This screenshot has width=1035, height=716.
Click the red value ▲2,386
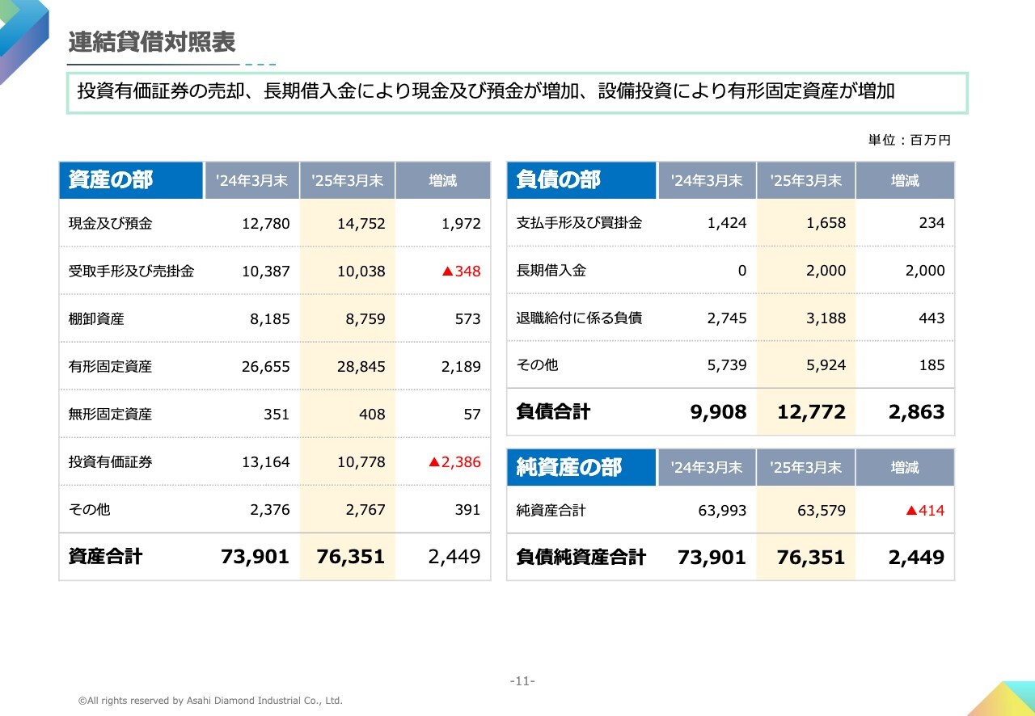(x=454, y=462)
